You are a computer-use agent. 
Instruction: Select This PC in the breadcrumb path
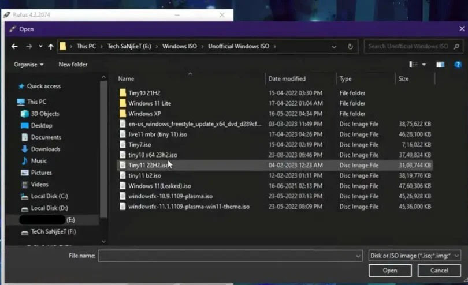(86, 46)
